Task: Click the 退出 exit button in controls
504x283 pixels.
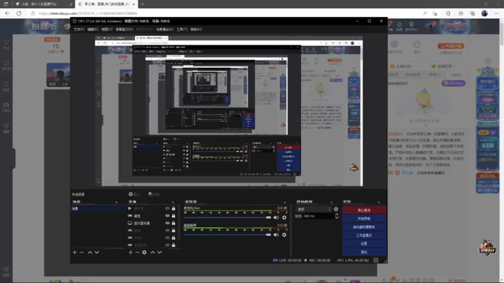Action: (x=364, y=252)
